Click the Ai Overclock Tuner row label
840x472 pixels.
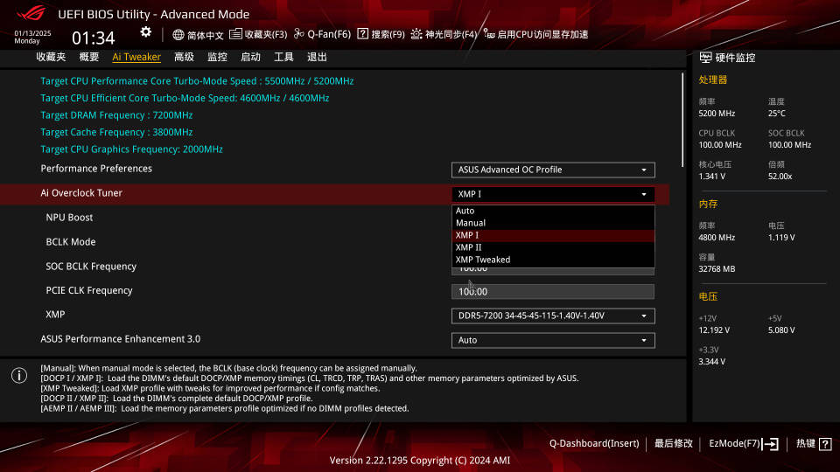[x=81, y=193]
